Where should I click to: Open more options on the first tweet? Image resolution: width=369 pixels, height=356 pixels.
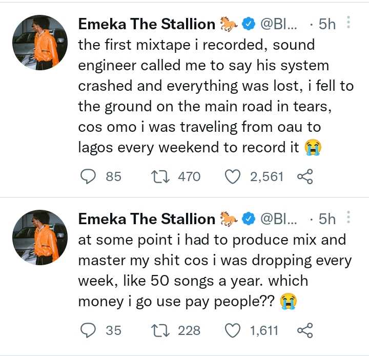tap(348, 24)
